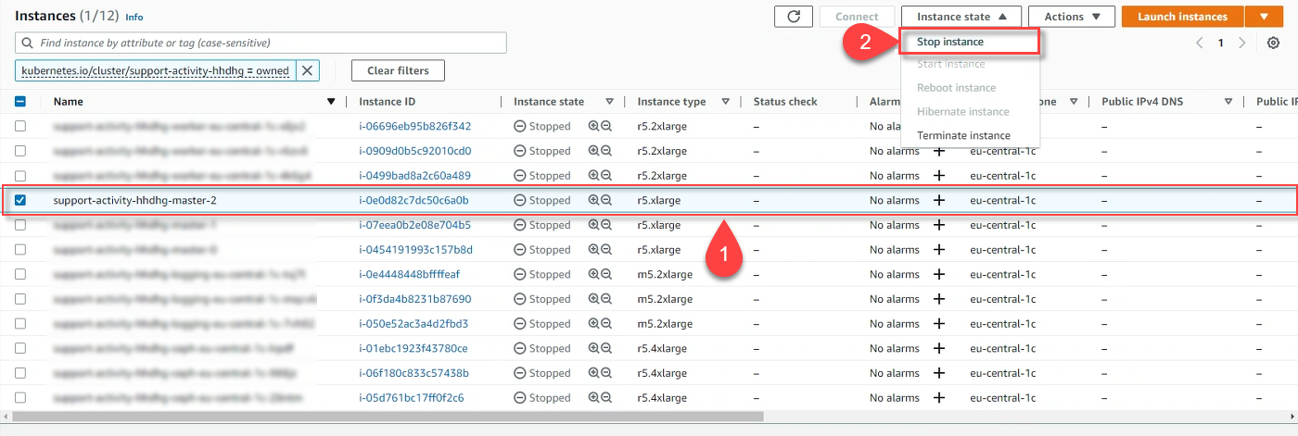Choose Stop instance from the menu
The height and width of the screenshot is (436, 1298).
[x=950, y=42]
